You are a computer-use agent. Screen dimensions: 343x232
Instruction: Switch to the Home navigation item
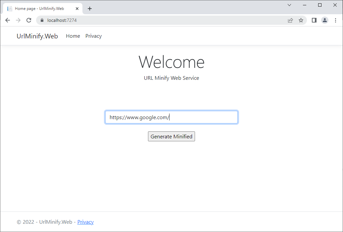point(73,36)
